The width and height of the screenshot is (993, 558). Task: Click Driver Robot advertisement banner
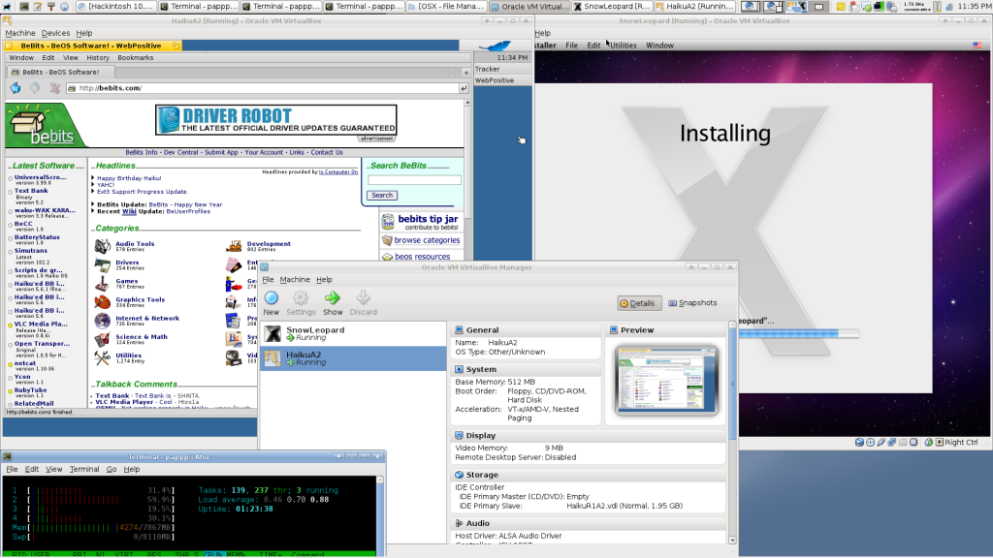pos(276,120)
